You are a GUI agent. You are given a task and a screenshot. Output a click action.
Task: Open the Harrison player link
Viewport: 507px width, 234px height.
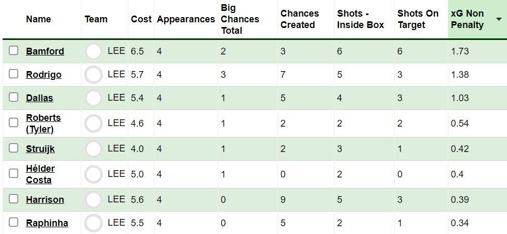pyautogui.click(x=45, y=199)
